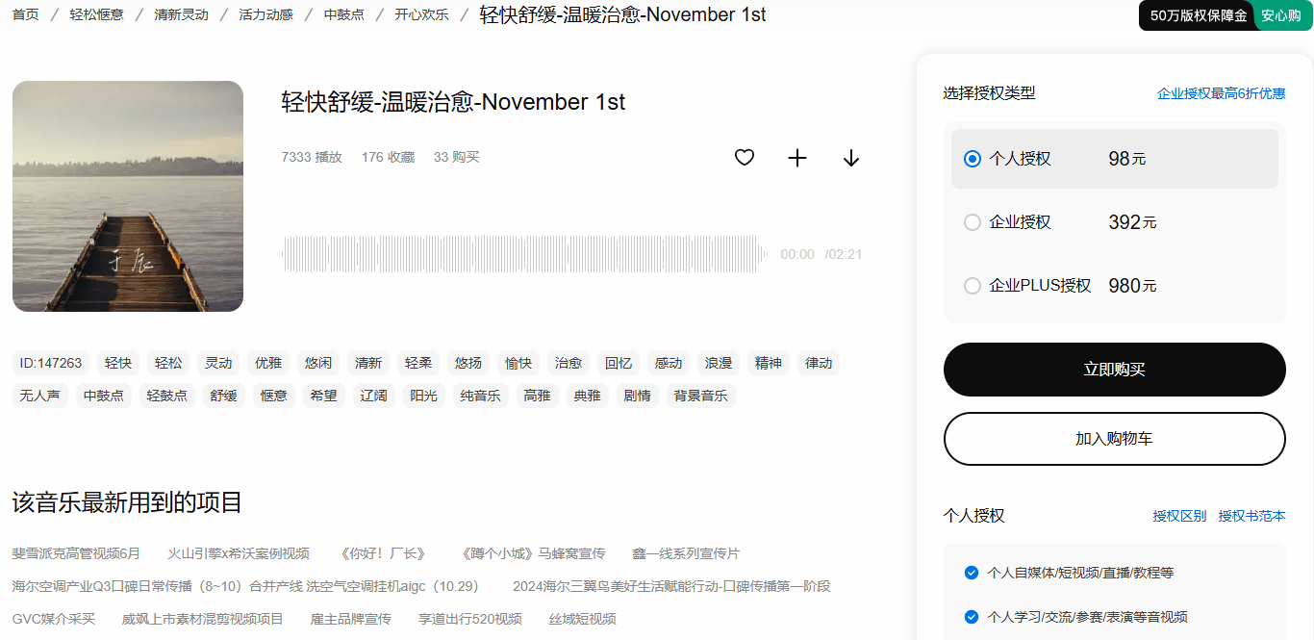This screenshot has width=1314, height=640.
Task: Select the 治愈 tag
Action: [x=569, y=363]
